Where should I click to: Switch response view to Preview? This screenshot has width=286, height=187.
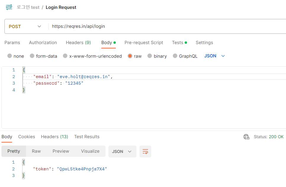[x=61, y=151]
